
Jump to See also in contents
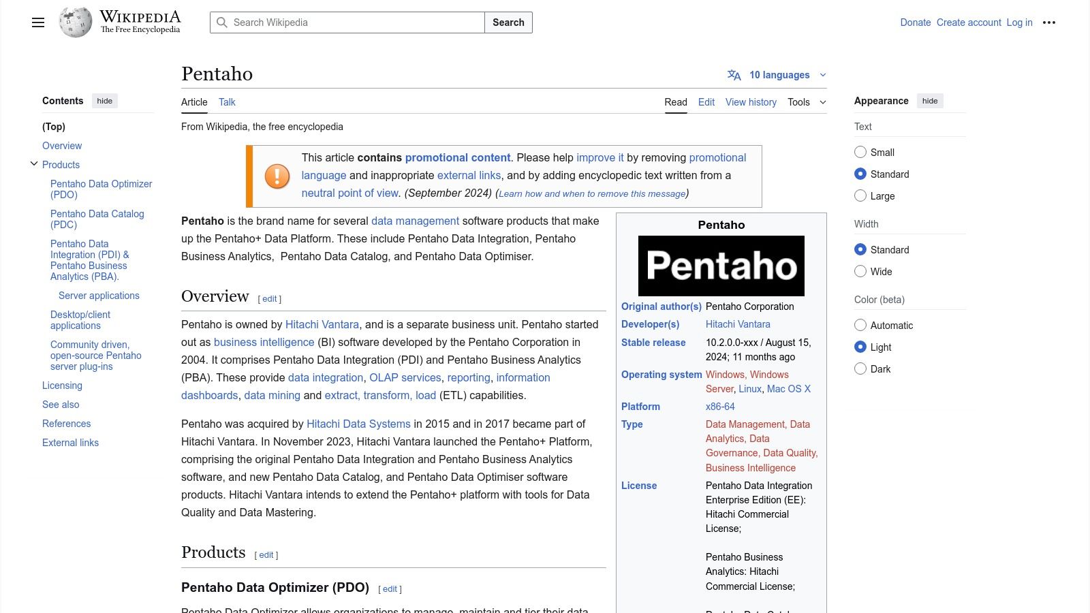61,405
